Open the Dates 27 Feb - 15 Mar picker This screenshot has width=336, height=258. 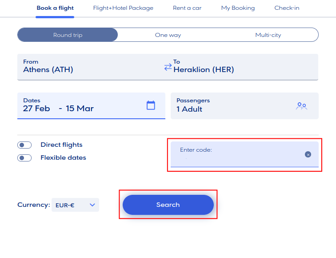click(x=80, y=106)
